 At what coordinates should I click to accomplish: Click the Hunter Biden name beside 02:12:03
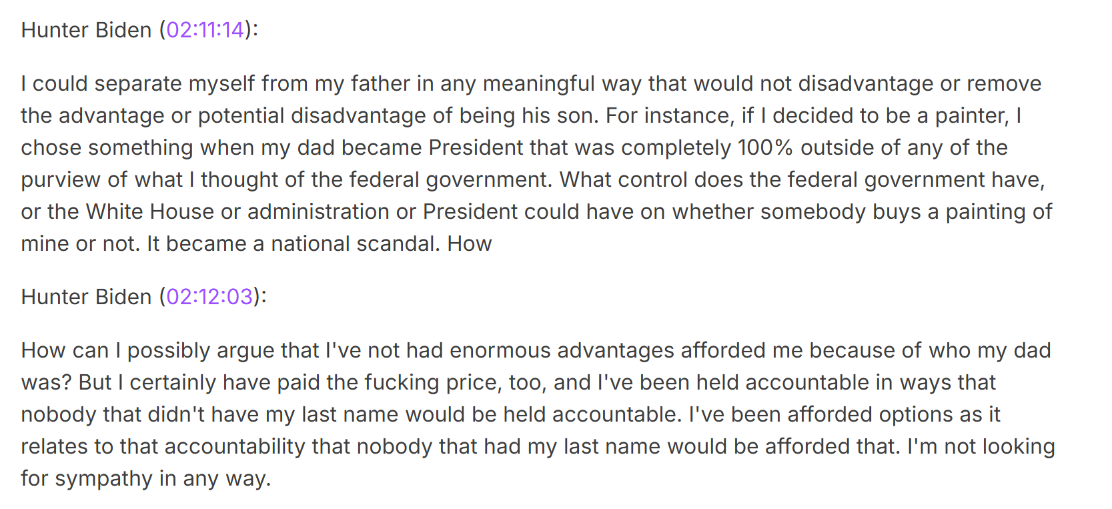tap(86, 297)
